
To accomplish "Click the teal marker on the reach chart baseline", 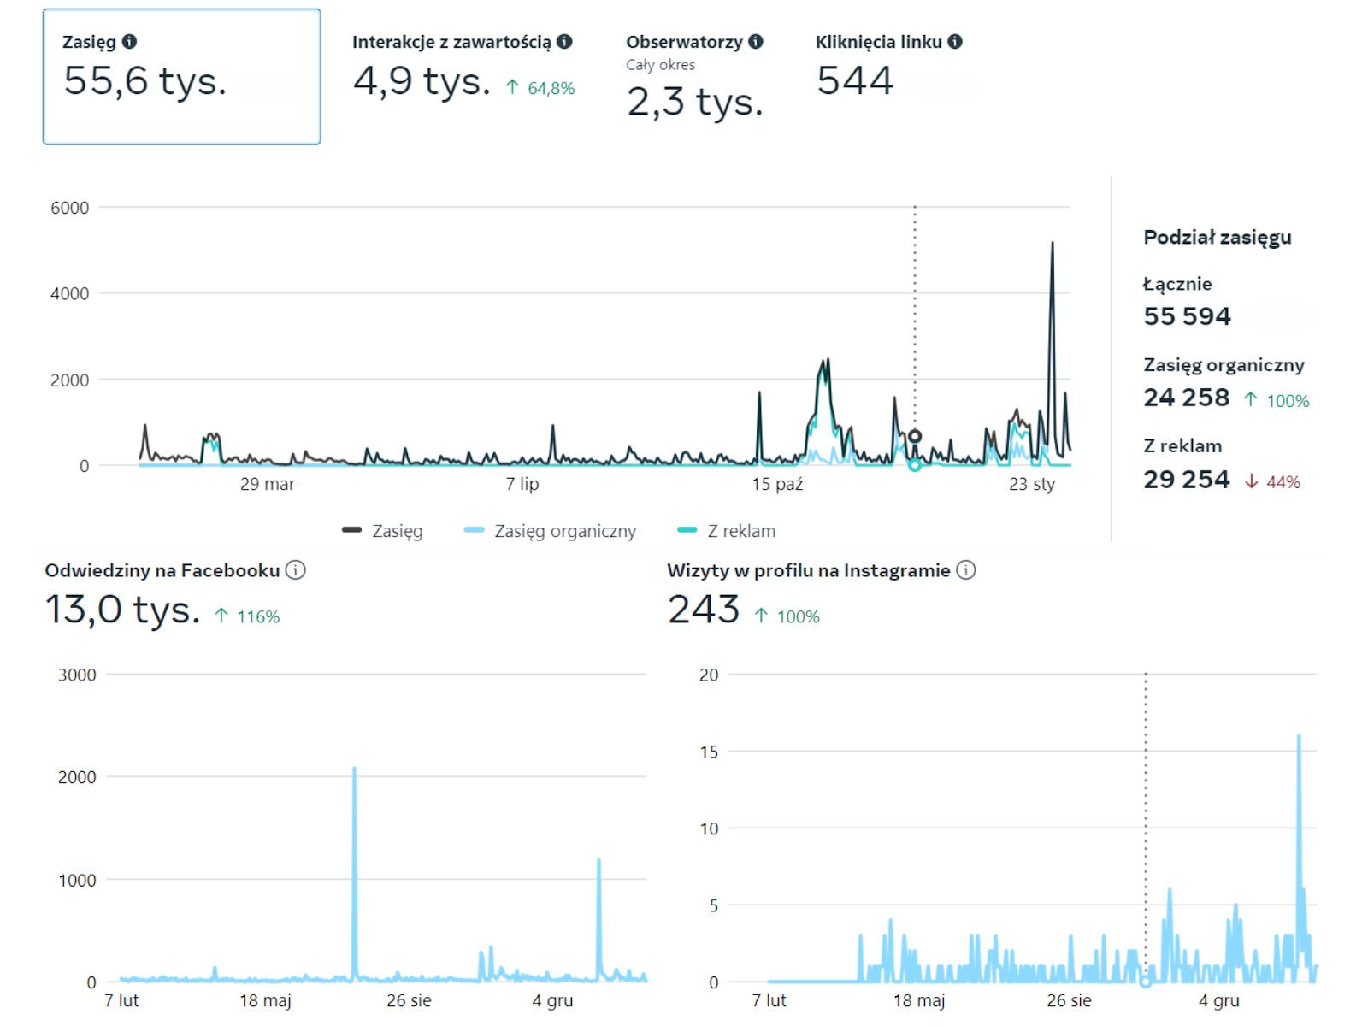I will [915, 465].
